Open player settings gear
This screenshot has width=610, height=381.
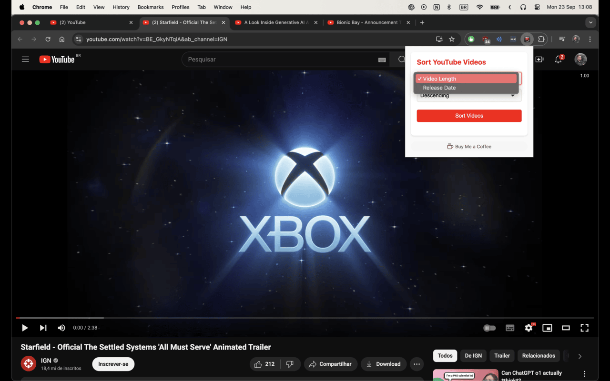(529, 328)
